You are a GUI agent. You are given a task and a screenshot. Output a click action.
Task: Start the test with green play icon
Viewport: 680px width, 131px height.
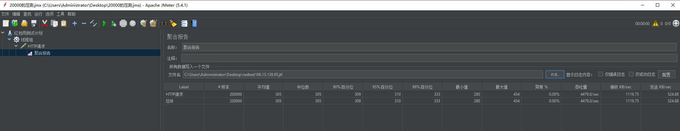104,23
